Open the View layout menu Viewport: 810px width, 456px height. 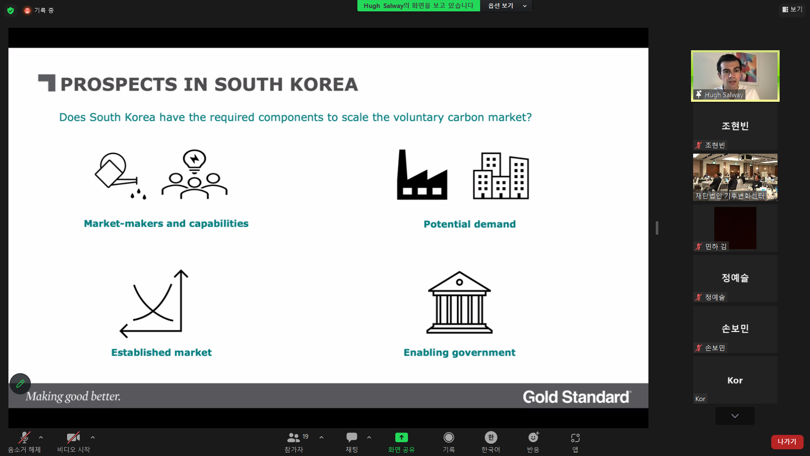click(792, 9)
